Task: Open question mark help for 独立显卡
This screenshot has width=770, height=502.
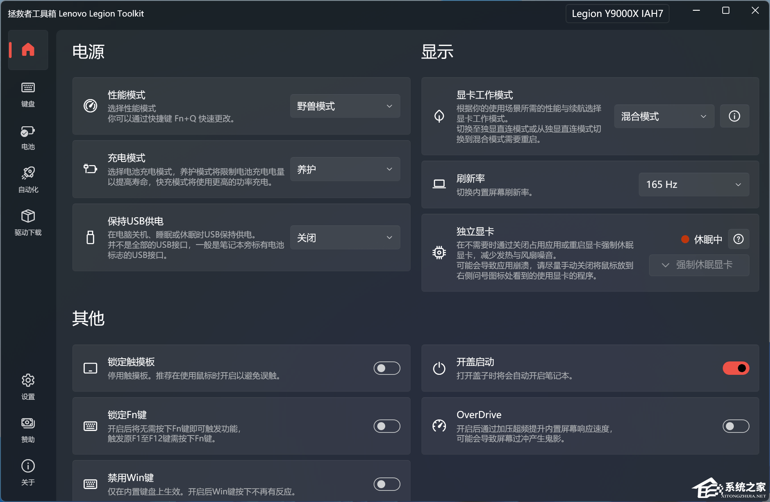Action: point(739,239)
